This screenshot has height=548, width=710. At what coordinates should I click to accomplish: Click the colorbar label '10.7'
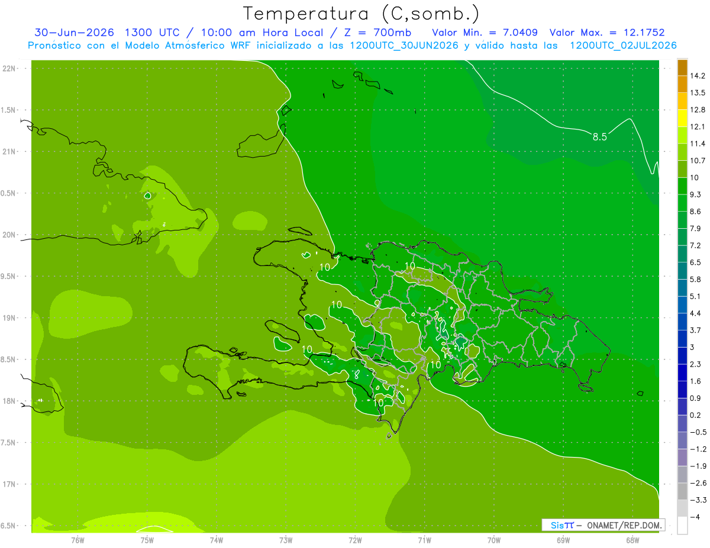tap(698, 160)
